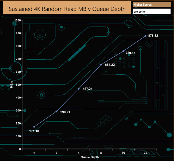Select the data point labeled 171.18
The image size is (174, 161).
pyautogui.click(x=34, y=127)
